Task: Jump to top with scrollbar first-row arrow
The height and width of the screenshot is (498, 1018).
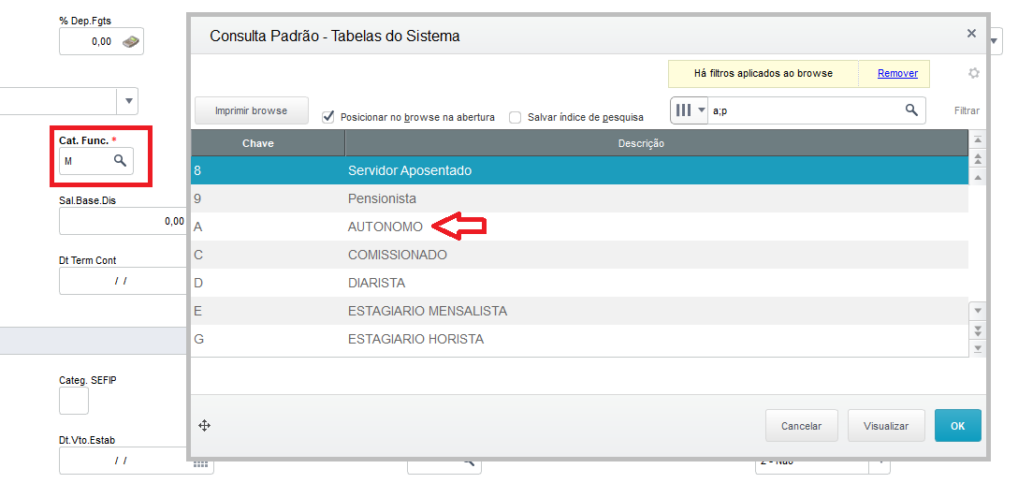Action: pos(978,139)
